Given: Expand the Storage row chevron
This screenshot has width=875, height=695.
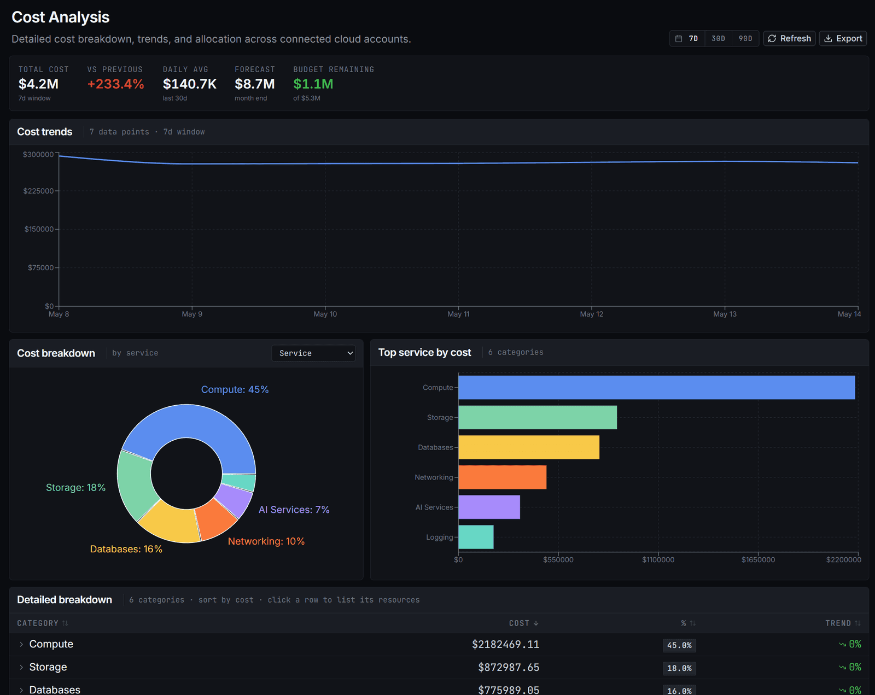Looking at the screenshot, I should pos(21,668).
